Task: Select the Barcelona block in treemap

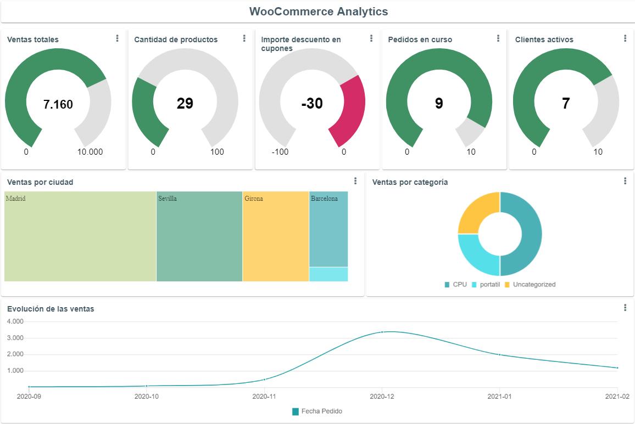Action: [328, 229]
